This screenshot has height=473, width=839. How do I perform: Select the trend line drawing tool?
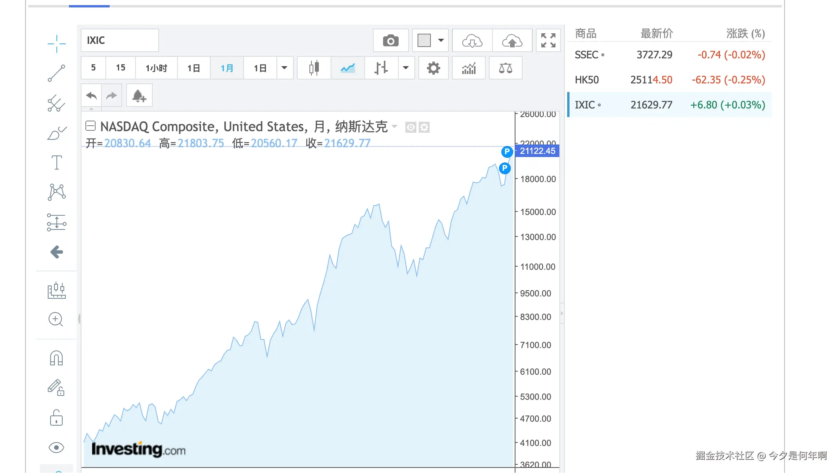pyautogui.click(x=56, y=73)
